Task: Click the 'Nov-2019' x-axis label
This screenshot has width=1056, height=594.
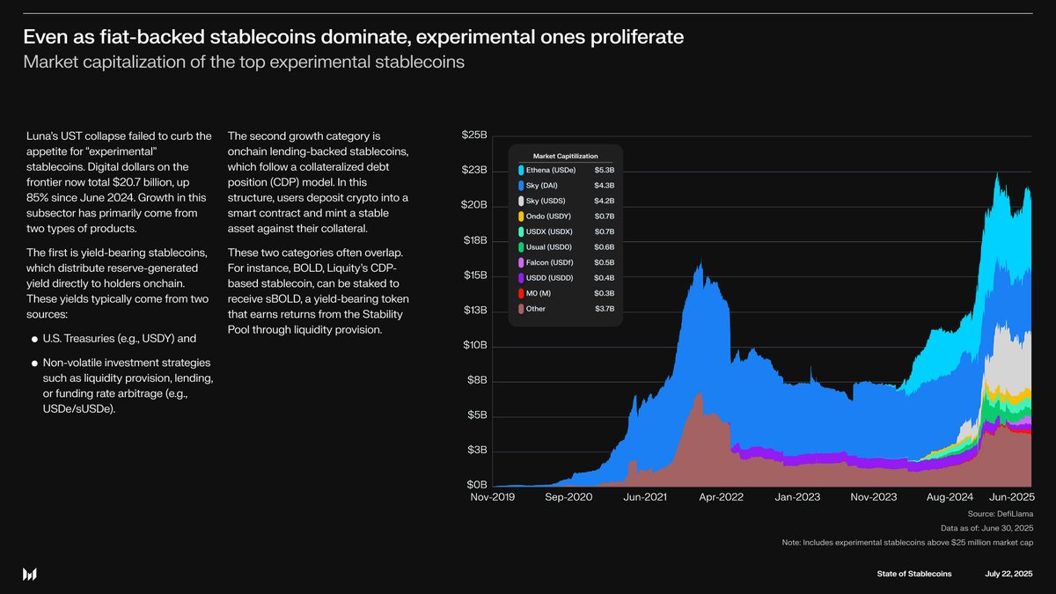Action: (x=494, y=497)
